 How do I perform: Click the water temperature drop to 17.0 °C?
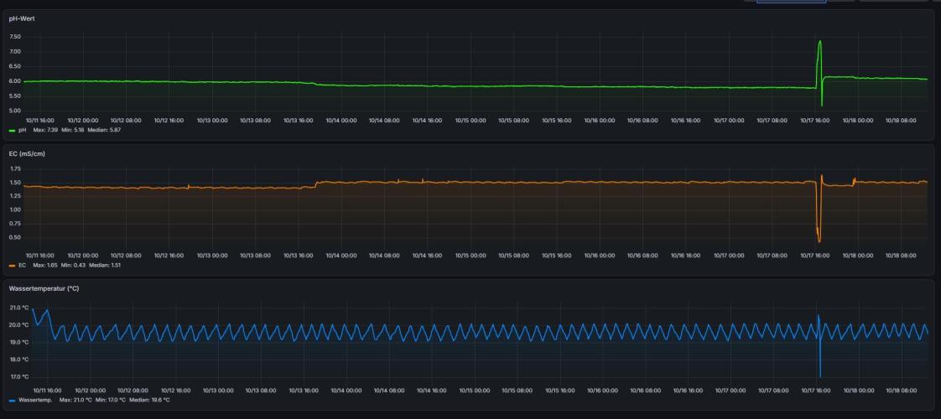click(820, 376)
